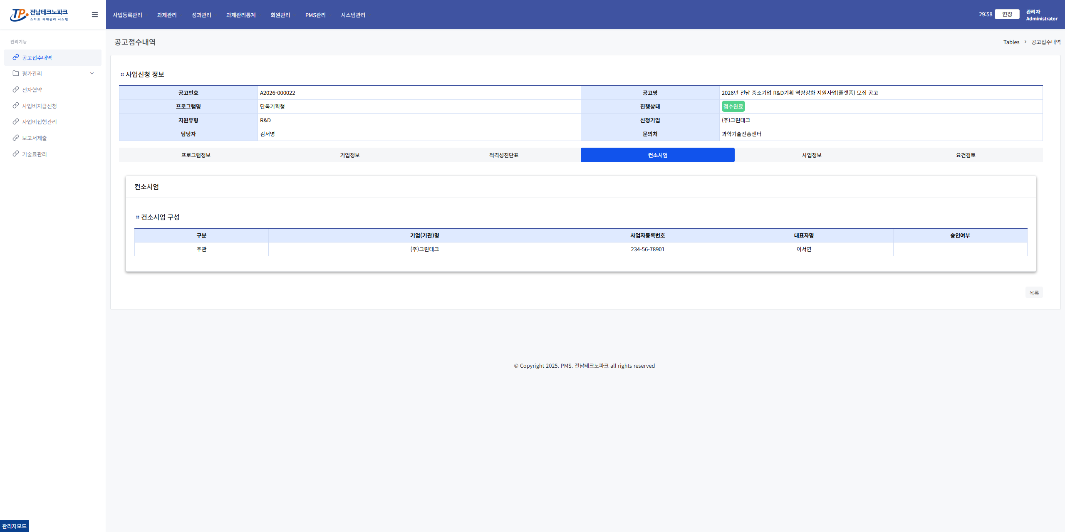Open PMS관리 top menu
The height and width of the screenshot is (532, 1065).
click(x=315, y=15)
